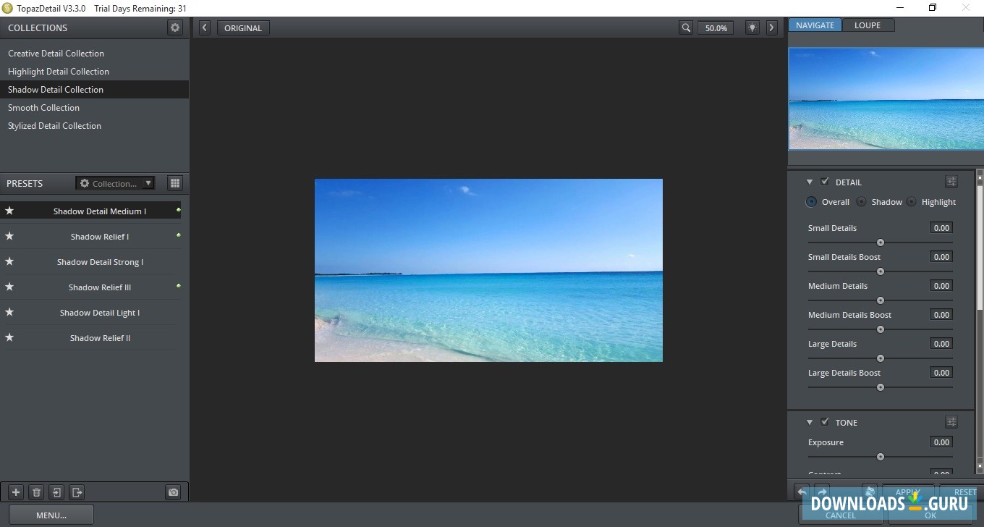
Task: Click the camera snapshot icon
Action: point(173,492)
